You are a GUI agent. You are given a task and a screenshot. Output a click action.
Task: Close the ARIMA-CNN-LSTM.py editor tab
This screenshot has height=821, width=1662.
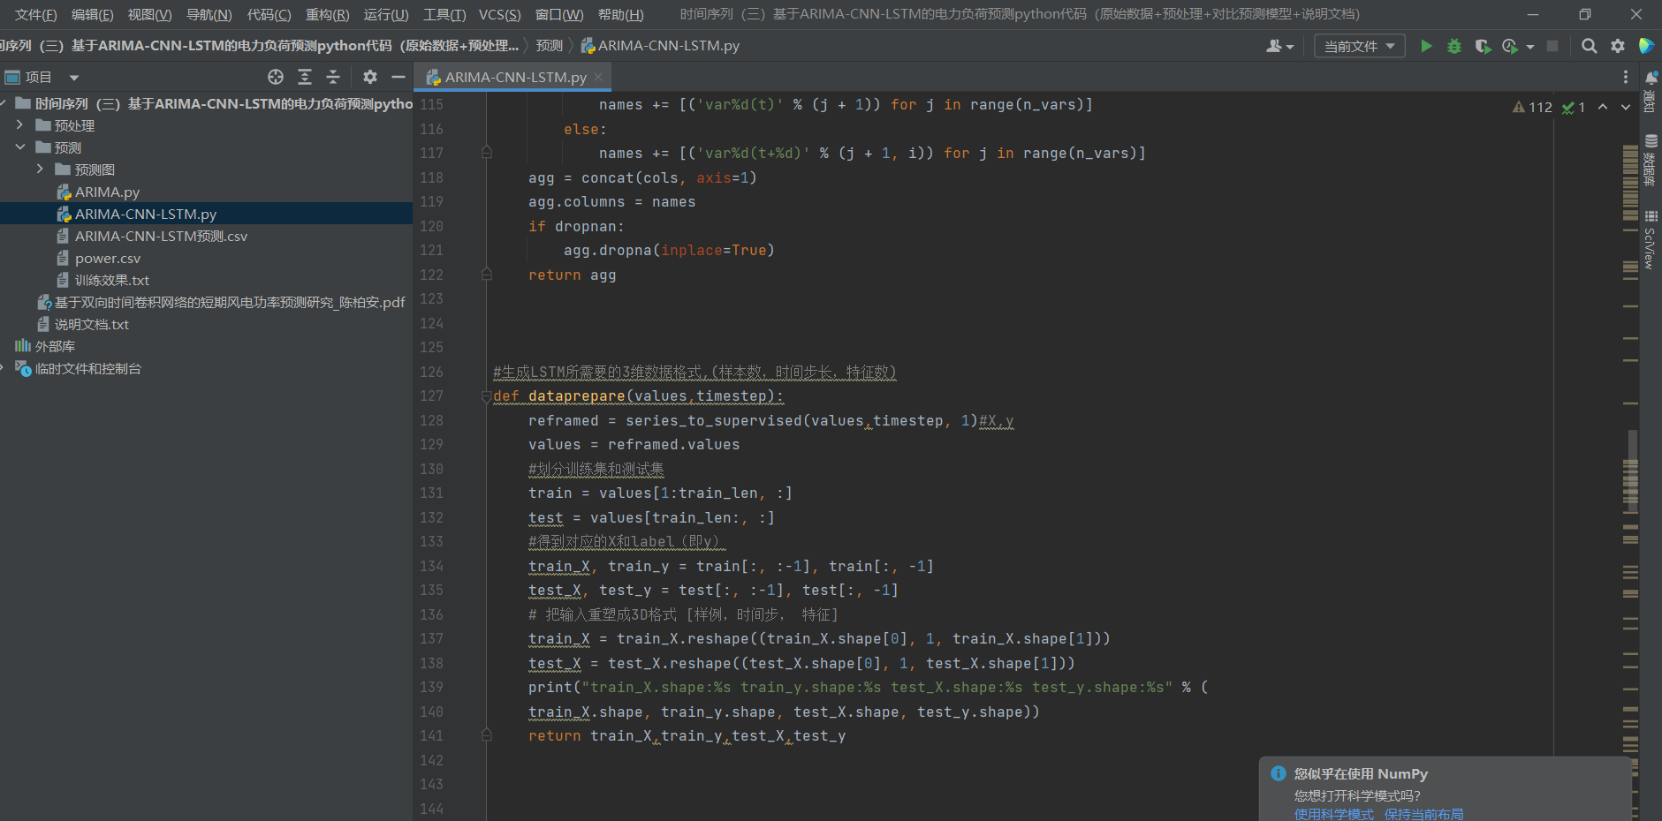[598, 77]
